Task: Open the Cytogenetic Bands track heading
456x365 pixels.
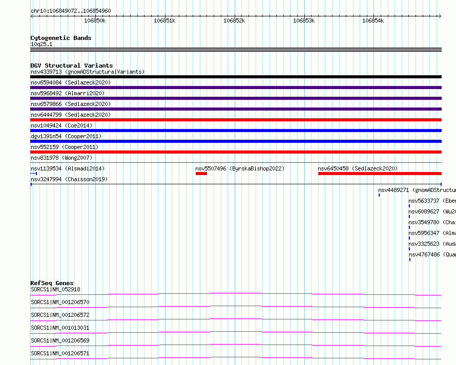Action: point(61,38)
